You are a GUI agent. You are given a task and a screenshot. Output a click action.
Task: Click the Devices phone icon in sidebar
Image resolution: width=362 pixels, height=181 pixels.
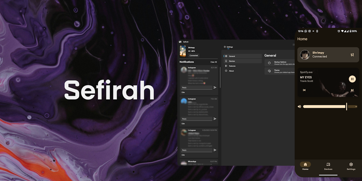(226, 61)
